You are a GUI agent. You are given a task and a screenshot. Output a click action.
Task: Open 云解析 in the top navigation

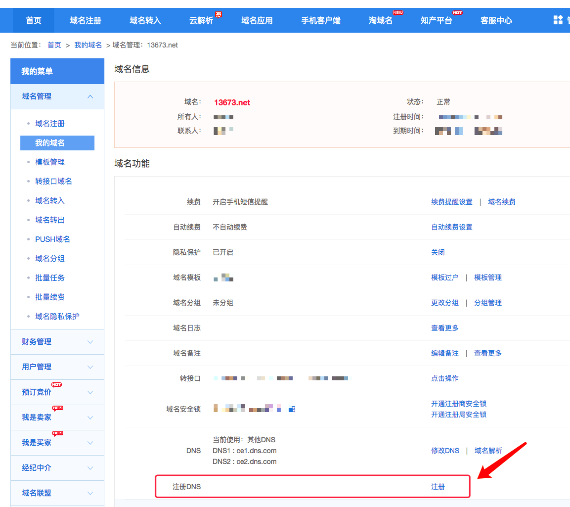point(201,20)
